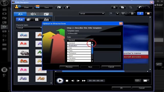The width and height of the screenshot is (164, 92).
Task: Switch to the animation properties tab
Action: (x=46, y=14)
